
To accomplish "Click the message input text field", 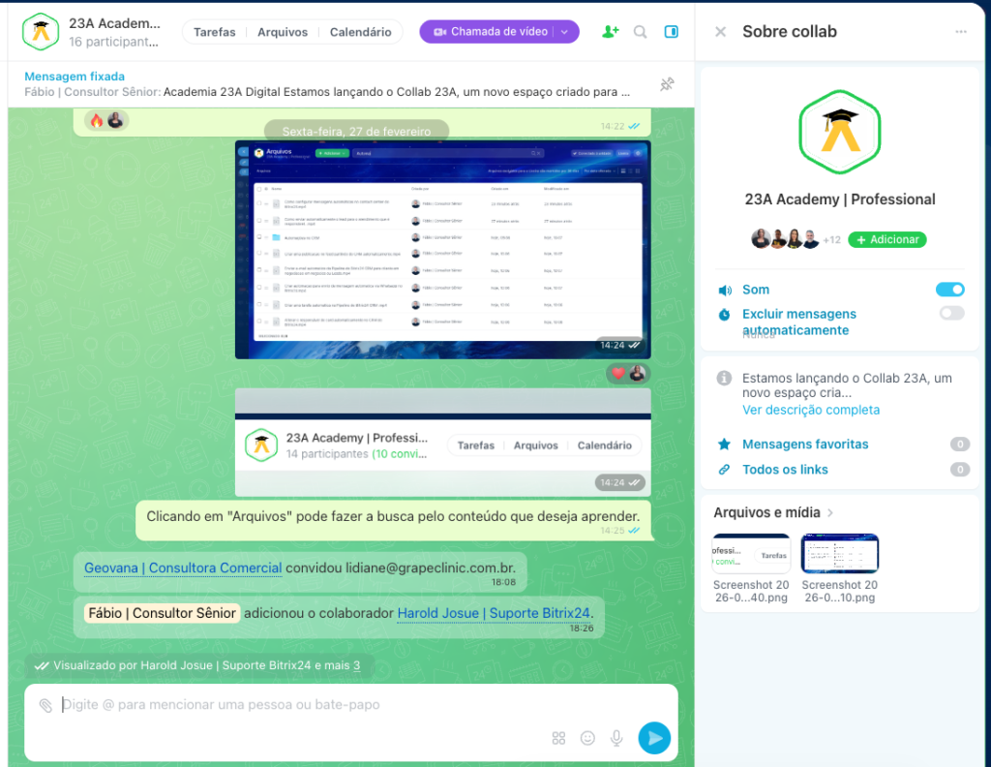I will point(290,705).
